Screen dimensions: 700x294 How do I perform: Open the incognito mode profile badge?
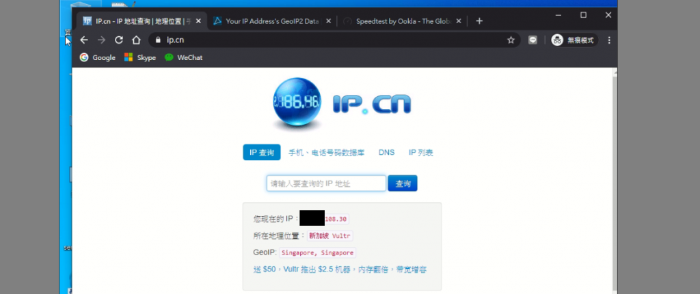click(x=574, y=40)
